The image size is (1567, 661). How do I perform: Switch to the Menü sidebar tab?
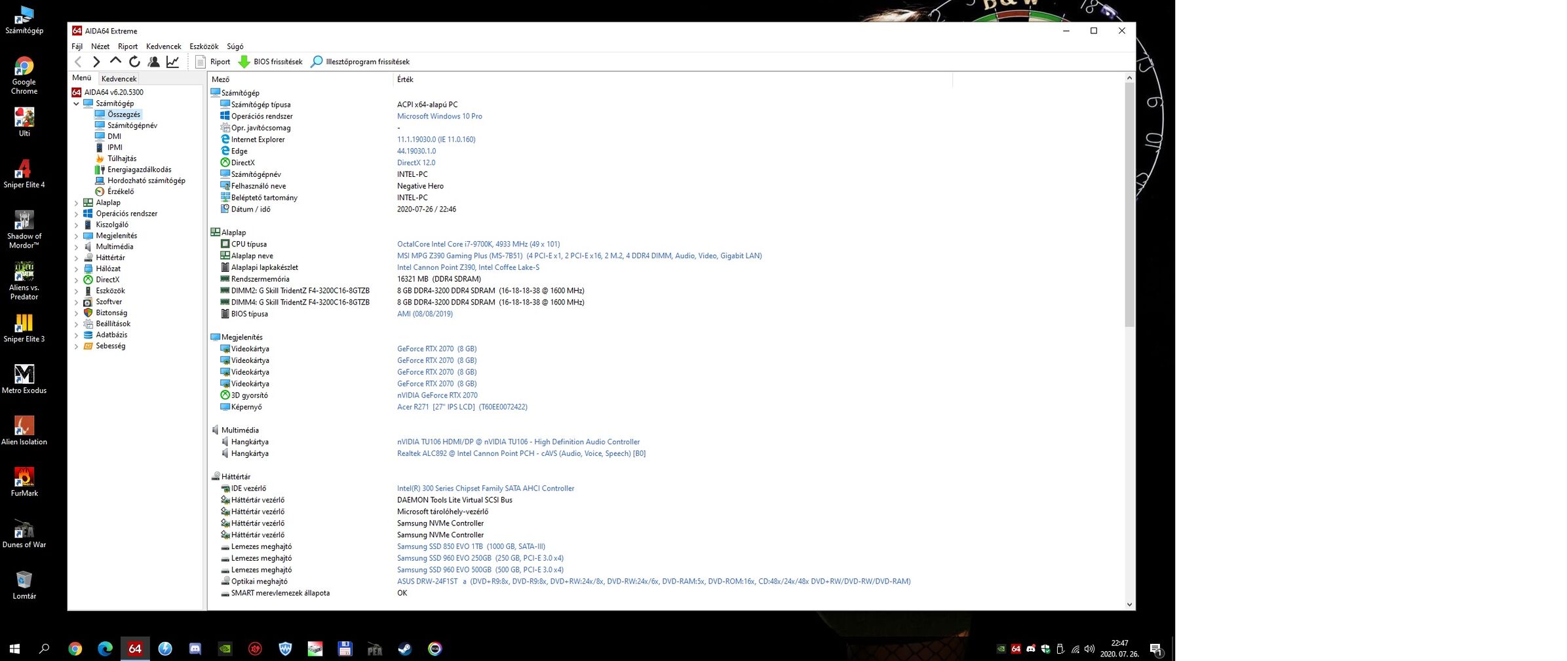tap(82, 78)
